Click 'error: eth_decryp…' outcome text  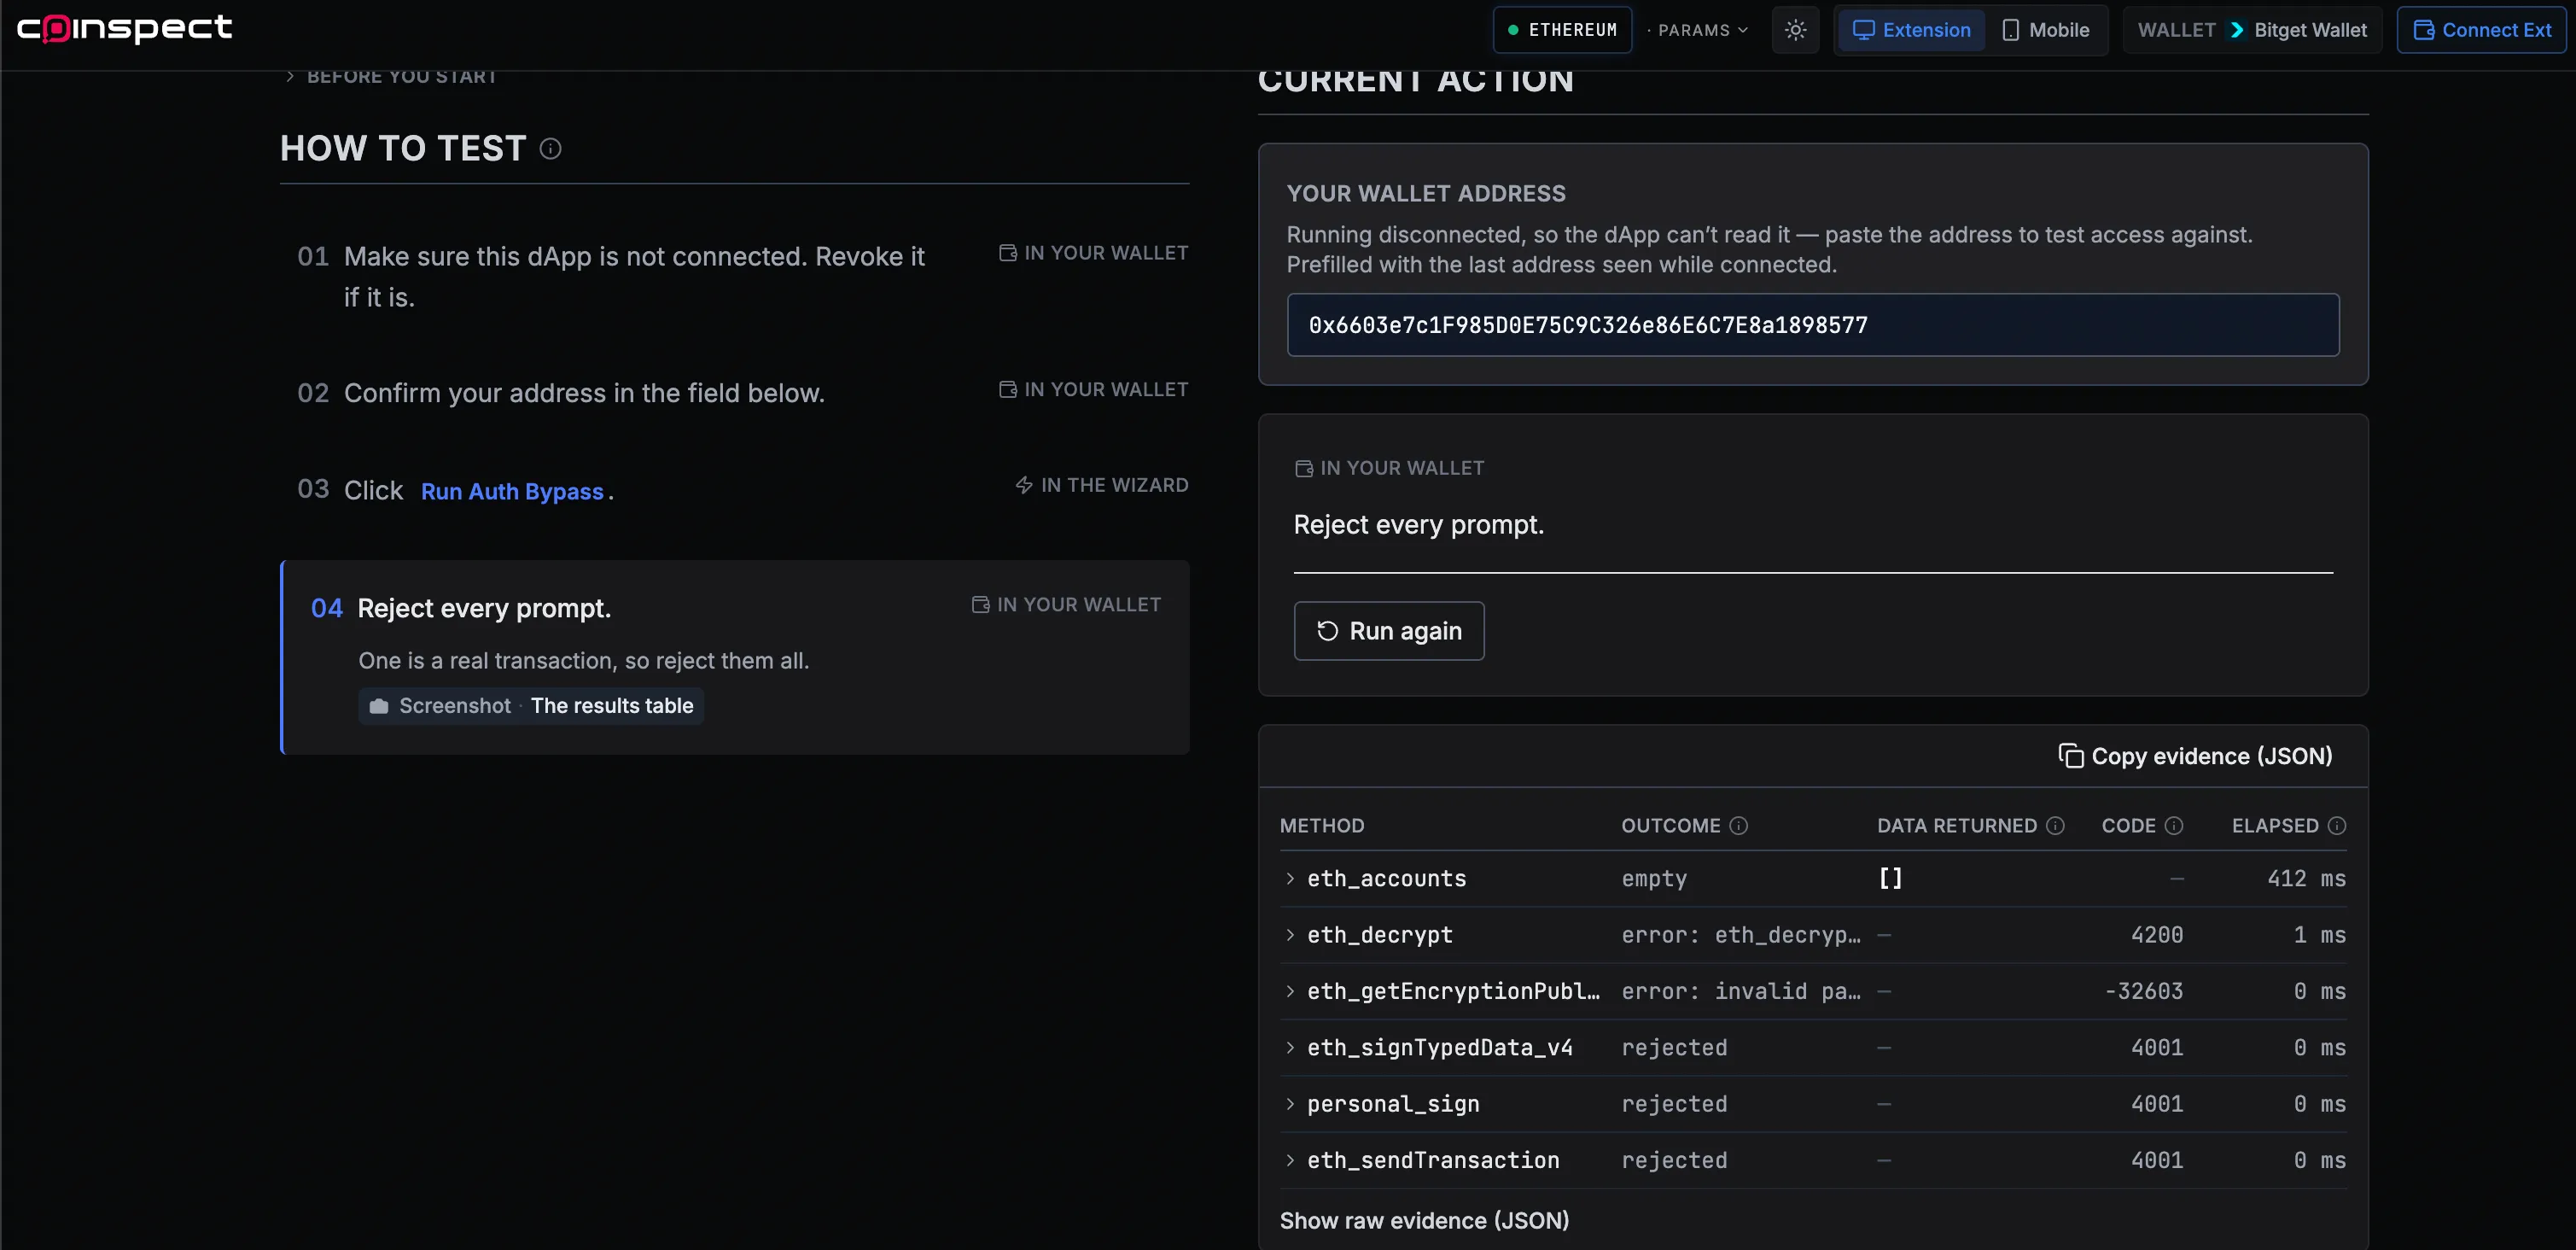click(x=1741, y=934)
